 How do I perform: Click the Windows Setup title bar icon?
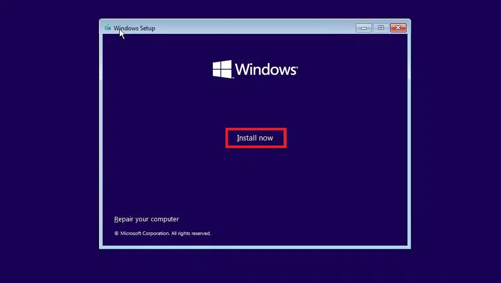(108, 28)
